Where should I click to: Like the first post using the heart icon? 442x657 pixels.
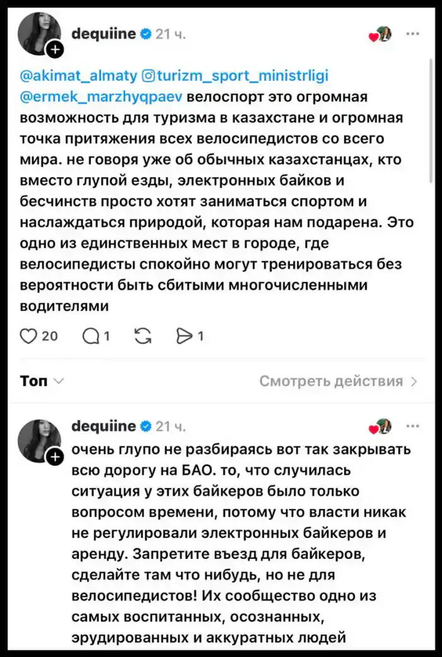click(x=30, y=336)
